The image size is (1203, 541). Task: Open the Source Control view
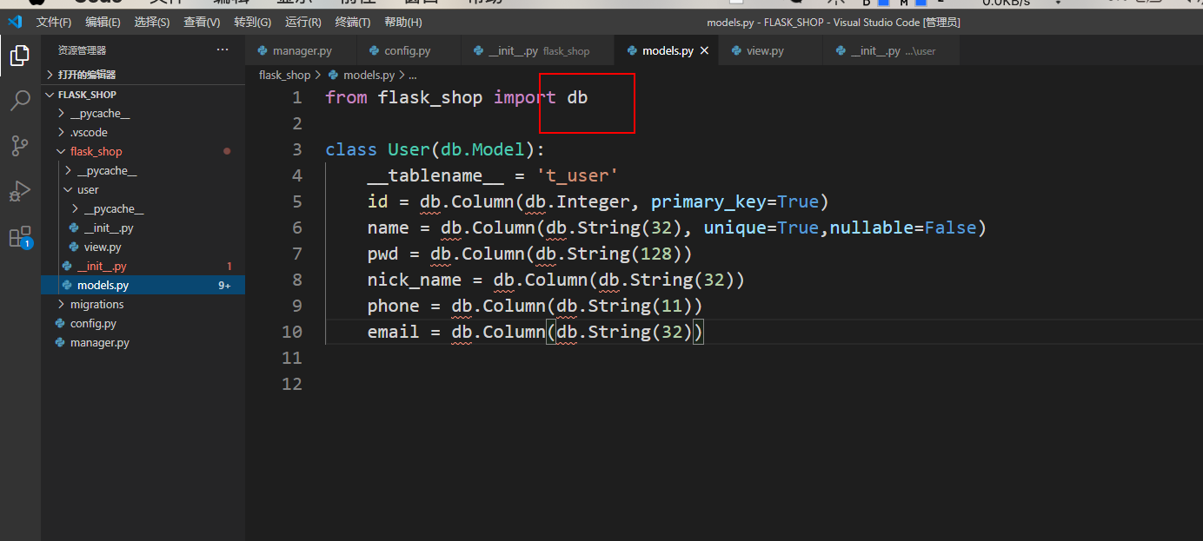pos(20,146)
